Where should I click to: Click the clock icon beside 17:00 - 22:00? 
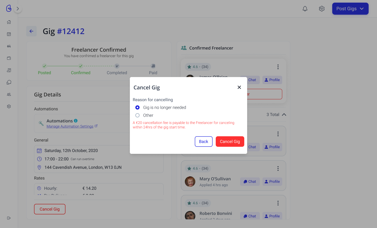(x=39, y=159)
